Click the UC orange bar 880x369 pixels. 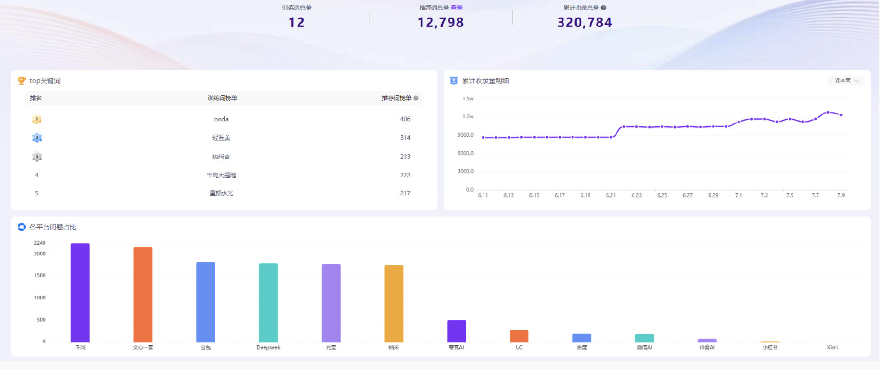[519, 336]
